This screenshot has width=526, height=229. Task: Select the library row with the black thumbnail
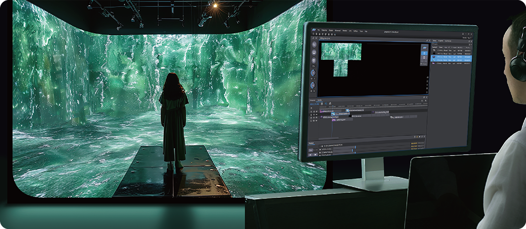point(451,54)
